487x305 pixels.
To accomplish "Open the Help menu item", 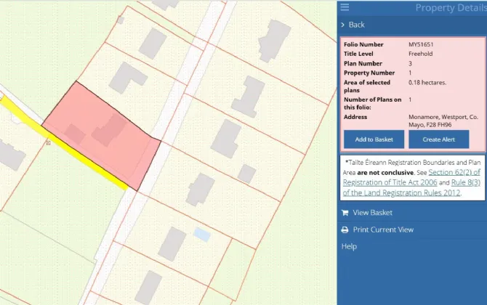I will tap(349, 246).
